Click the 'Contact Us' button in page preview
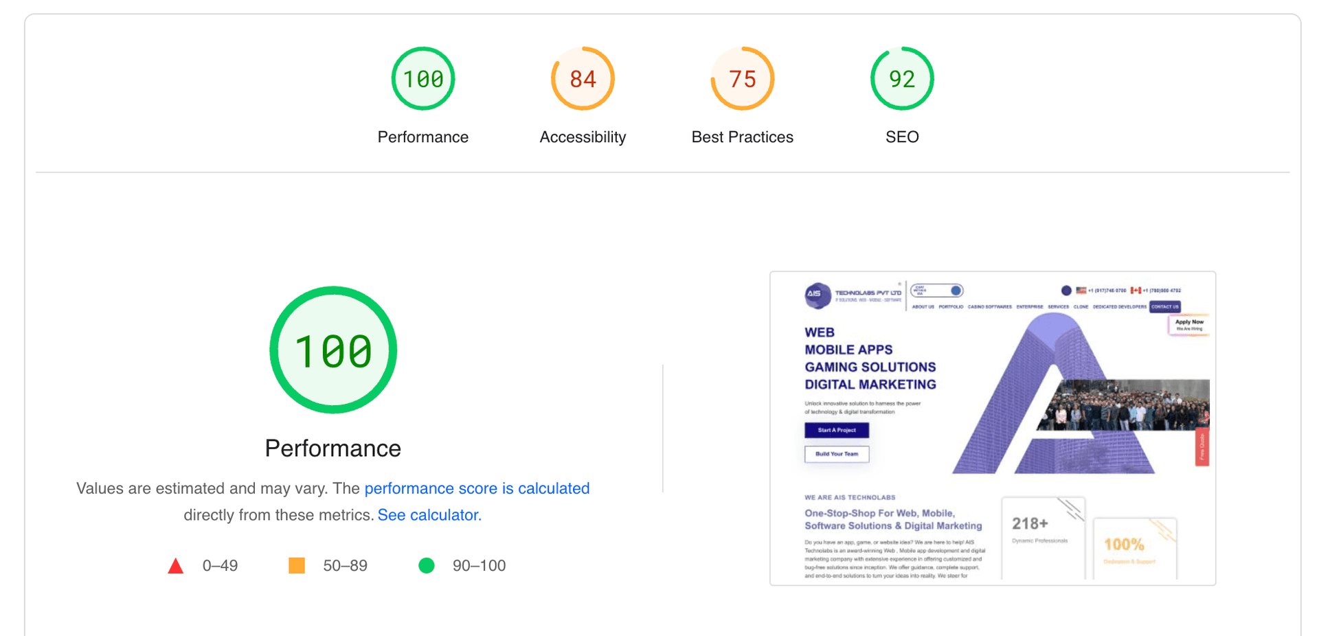The width and height of the screenshot is (1319, 636). pyautogui.click(x=1165, y=307)
